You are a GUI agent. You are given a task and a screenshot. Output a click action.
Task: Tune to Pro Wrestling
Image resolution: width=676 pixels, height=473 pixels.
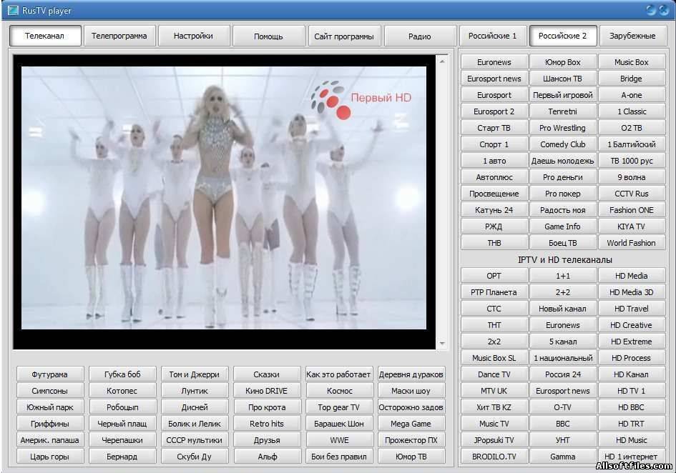(x=562, y=127)
